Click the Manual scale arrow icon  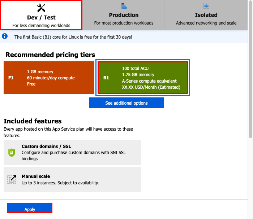12,179
